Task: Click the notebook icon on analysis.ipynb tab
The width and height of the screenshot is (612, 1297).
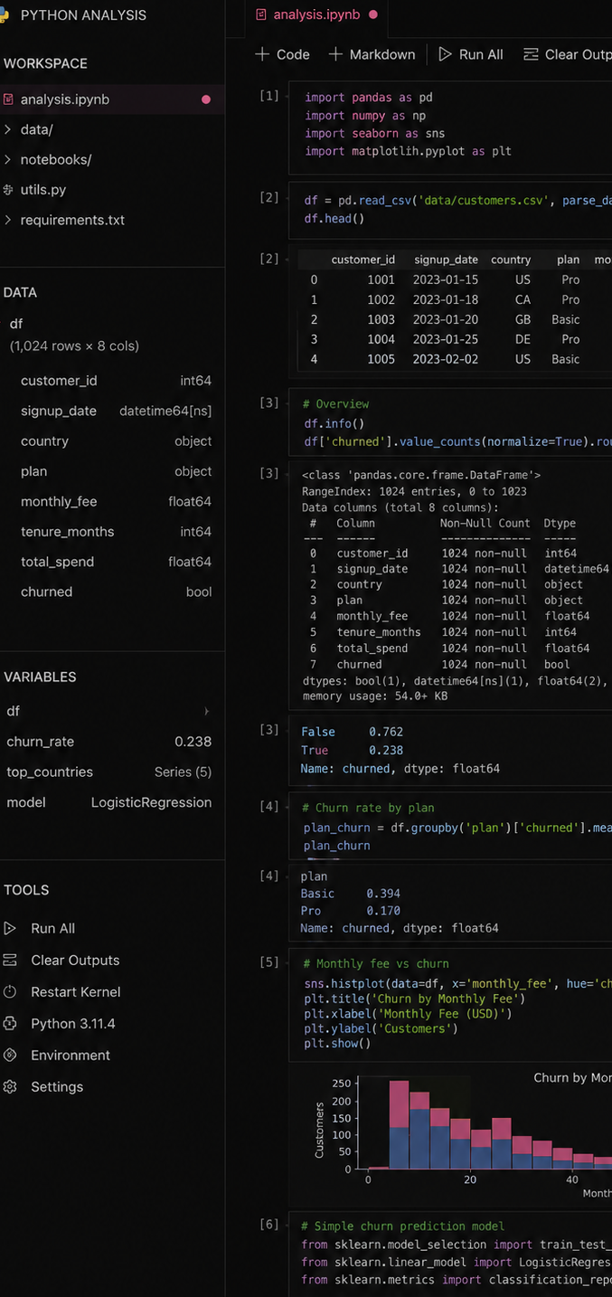Action: pos(262,14)
